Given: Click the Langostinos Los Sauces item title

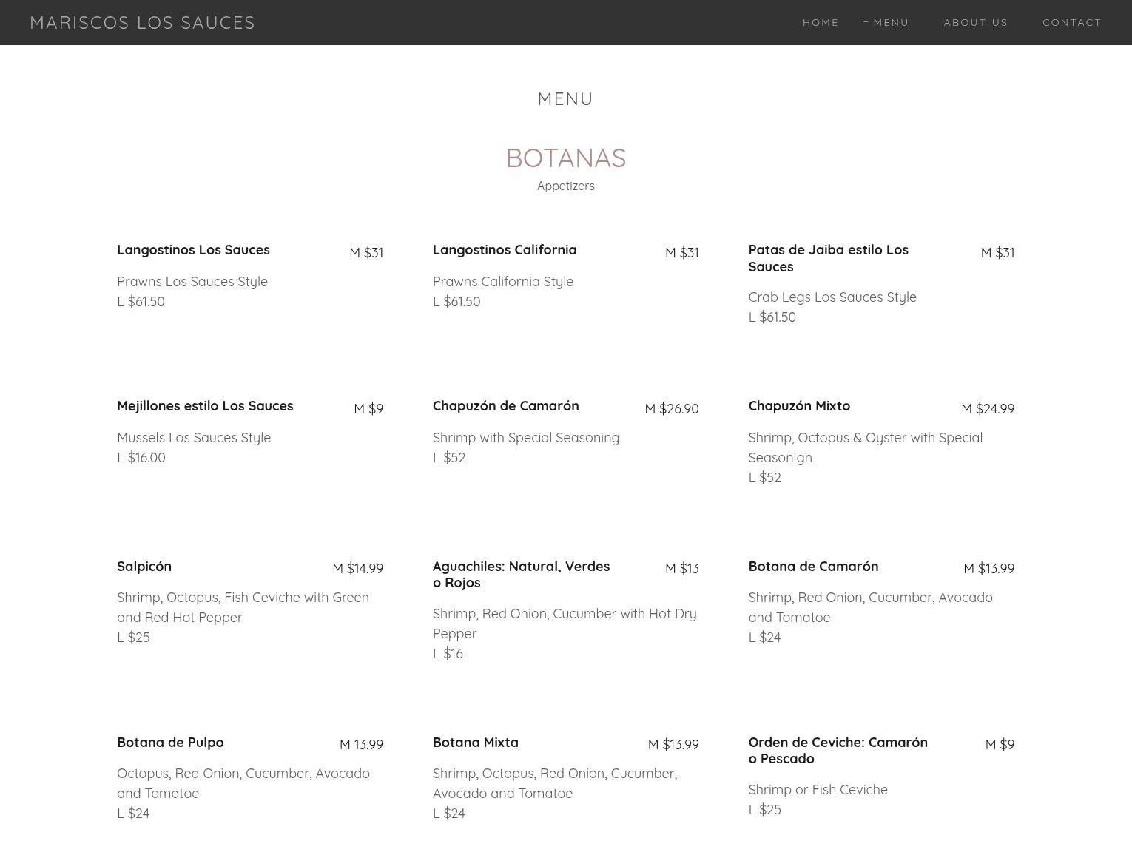Looking at the screenshot, I should pyautogui.click(x=193, y=250).
